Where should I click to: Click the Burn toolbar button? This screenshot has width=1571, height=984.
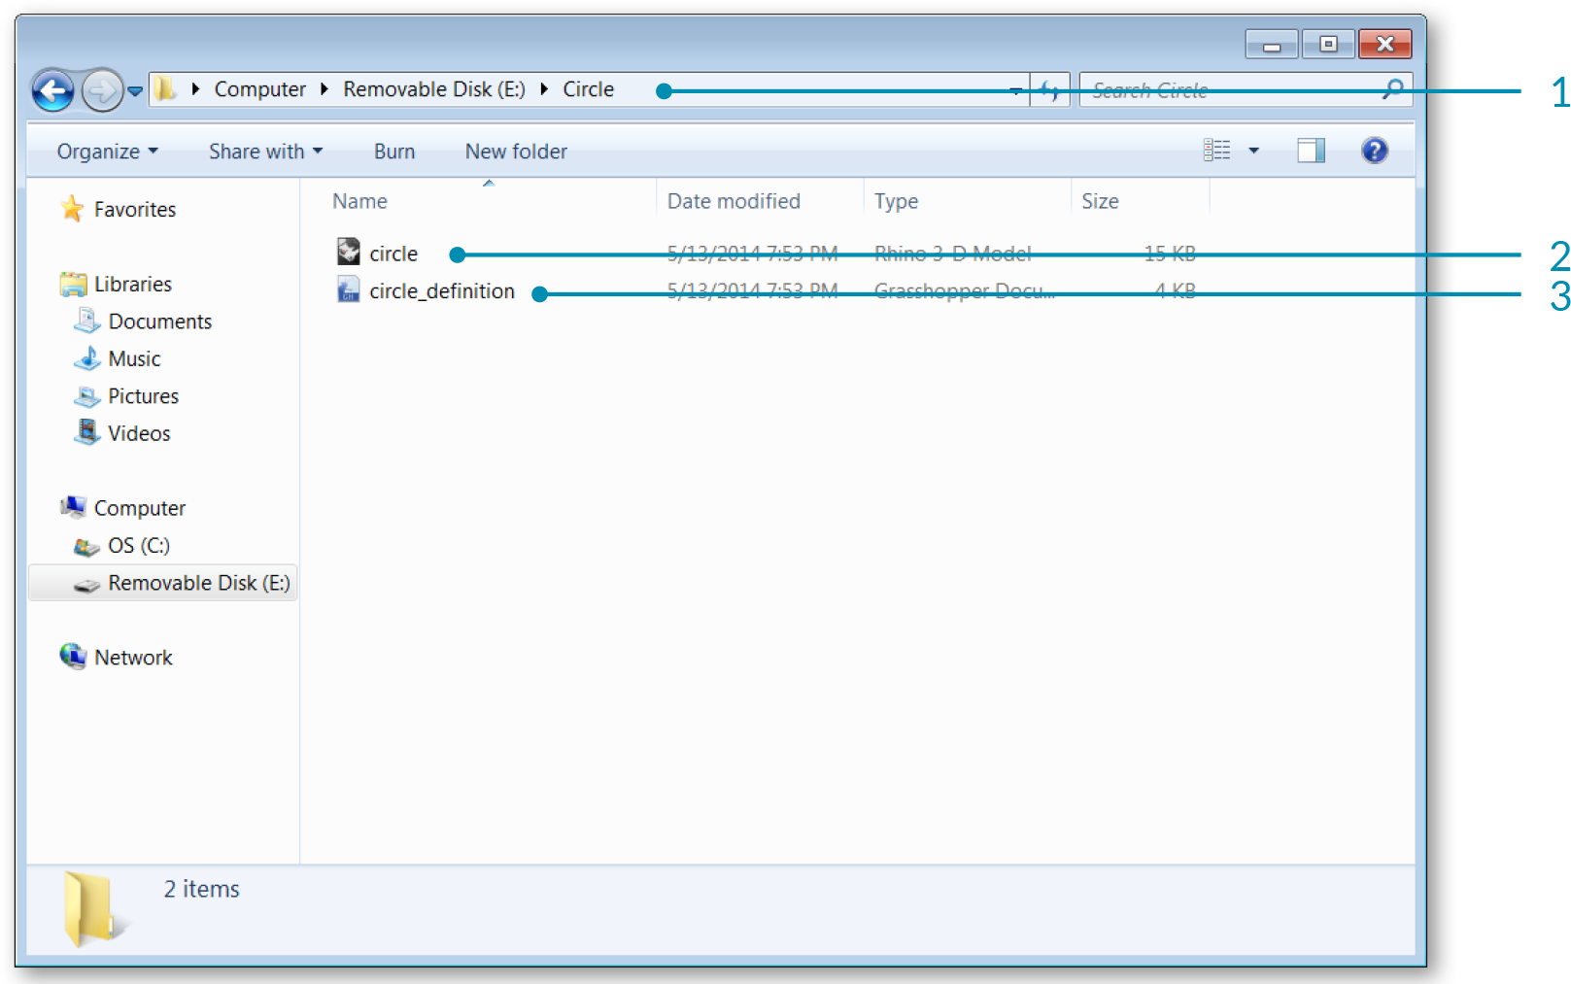(x=393, y=152)
